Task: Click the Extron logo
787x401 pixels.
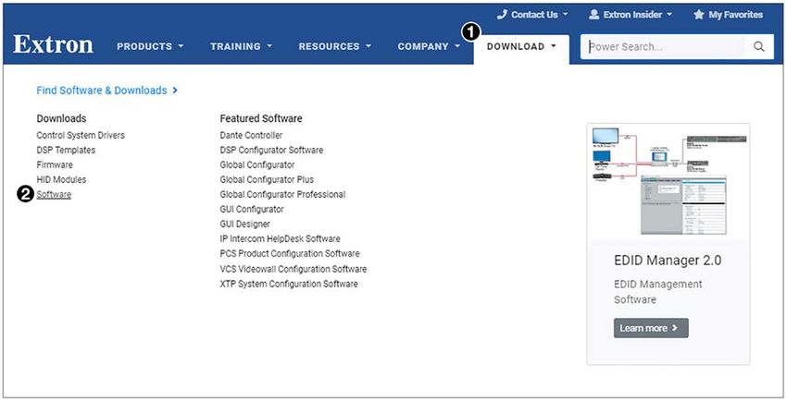Action: click(53, 45)
